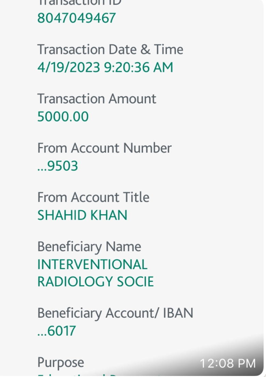Click the Beneficiary Account/ IBAN label

tap(115, 313)
